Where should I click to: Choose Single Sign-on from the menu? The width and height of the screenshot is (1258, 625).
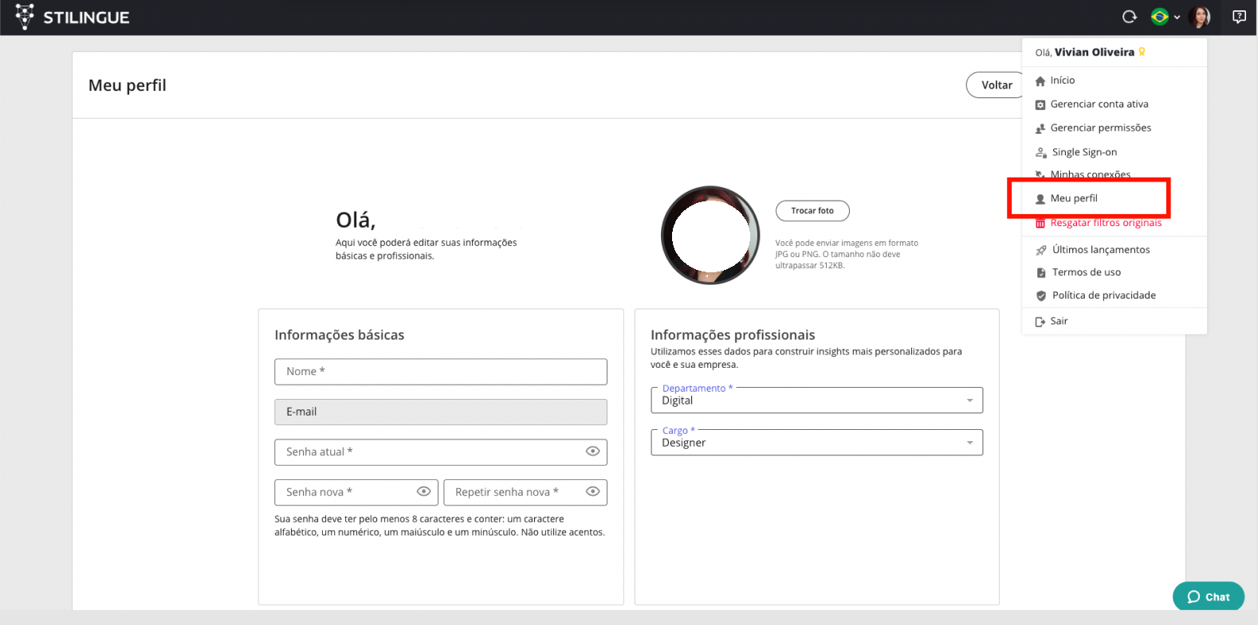[1083, 152]
